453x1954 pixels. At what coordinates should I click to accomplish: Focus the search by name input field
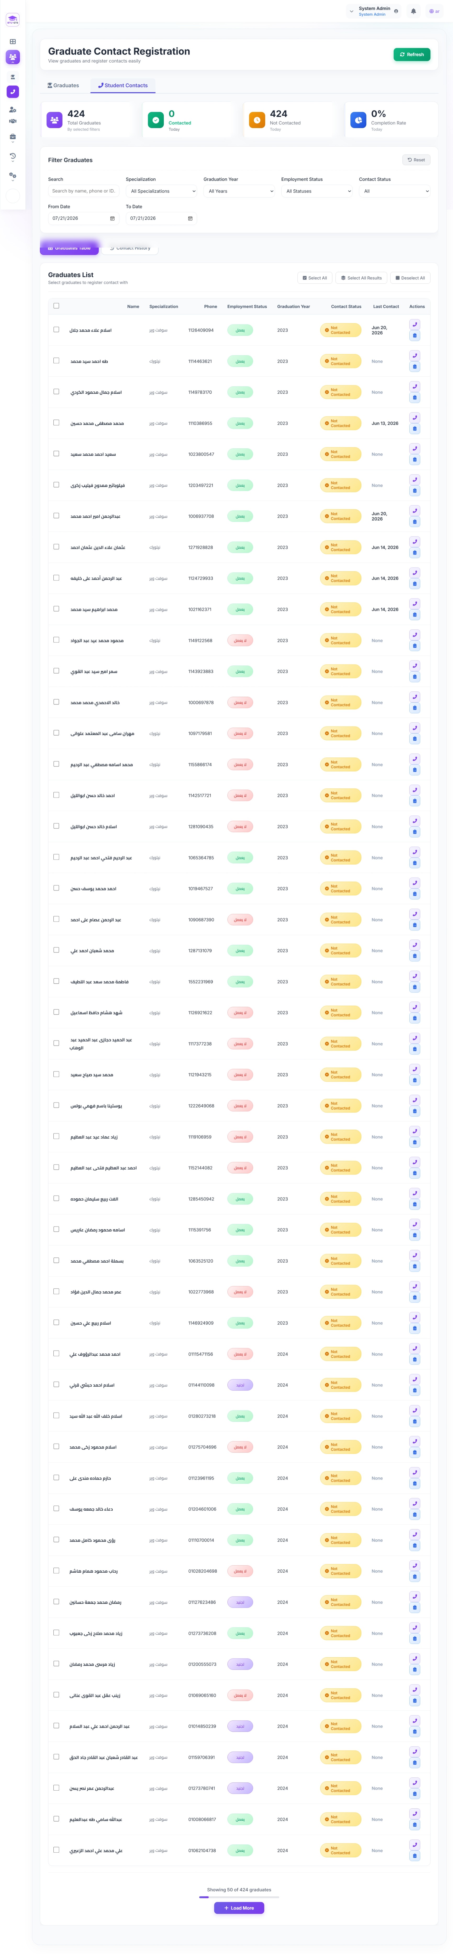pos(83,191)
